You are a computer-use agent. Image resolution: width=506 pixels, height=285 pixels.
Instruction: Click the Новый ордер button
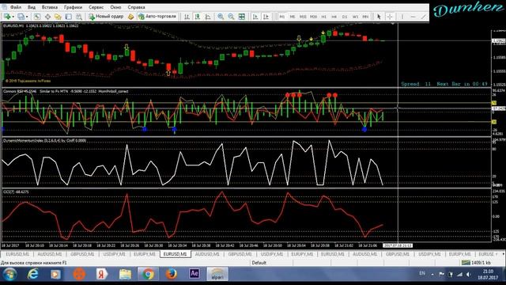point(106,17)
